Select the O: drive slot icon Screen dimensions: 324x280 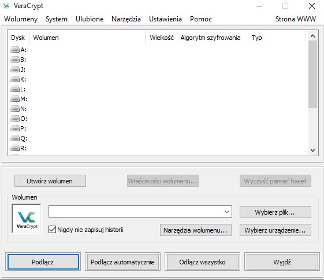pyautogui.click(x=15, y=119)
